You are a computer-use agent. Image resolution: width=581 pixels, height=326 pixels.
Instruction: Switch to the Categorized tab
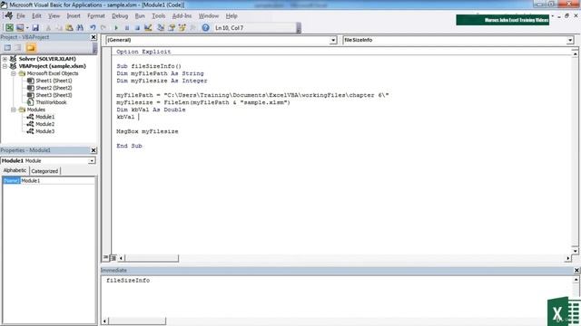coord(44,171)
